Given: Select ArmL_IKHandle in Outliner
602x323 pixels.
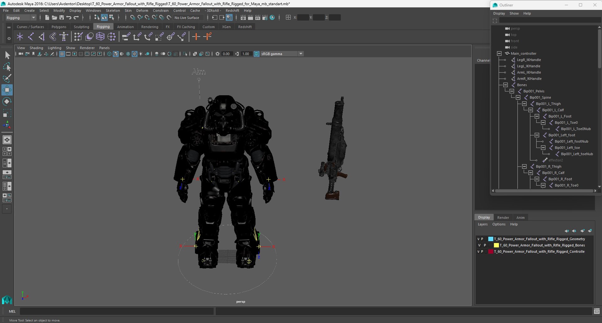Looking at the screenshot, I should coord(529,72).
